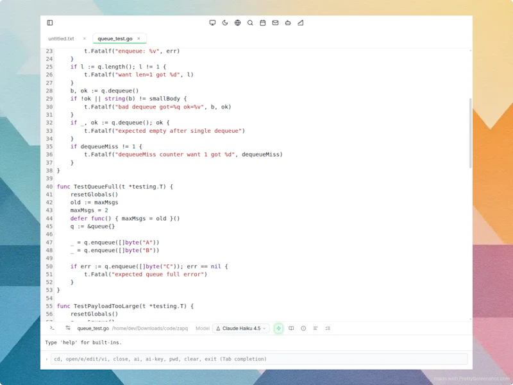Click the monitor display icon
Screen dimensions: 513x385
pos(212,22)
